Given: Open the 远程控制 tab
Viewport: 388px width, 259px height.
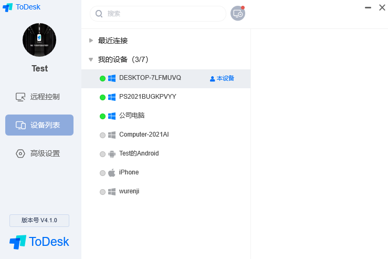Looking at the screenshot, I should click(39, 97).
